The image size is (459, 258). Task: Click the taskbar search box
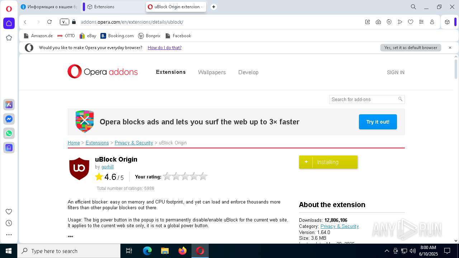69,251
